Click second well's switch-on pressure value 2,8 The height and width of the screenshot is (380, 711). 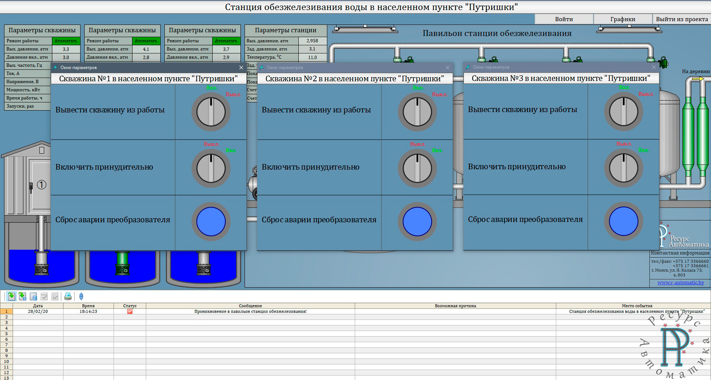(x=146, y=57)
